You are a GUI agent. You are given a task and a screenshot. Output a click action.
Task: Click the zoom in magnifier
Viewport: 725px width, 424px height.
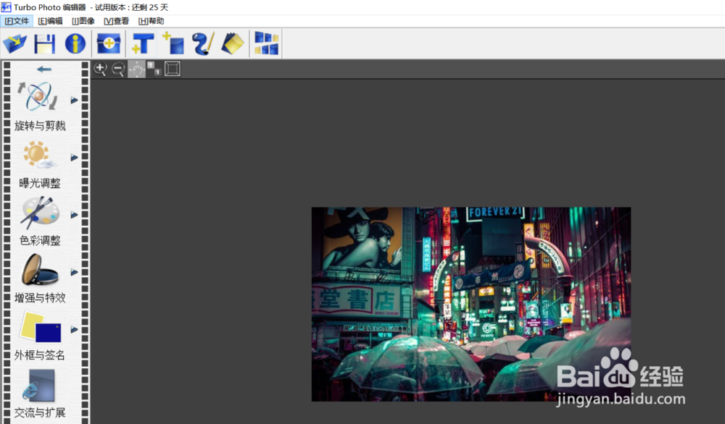100,69
